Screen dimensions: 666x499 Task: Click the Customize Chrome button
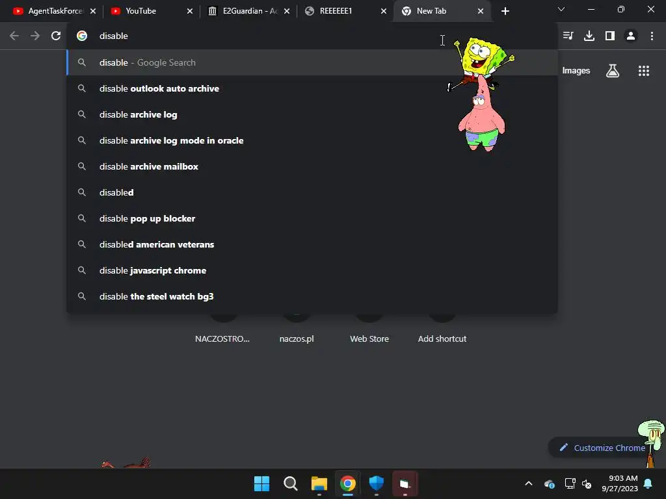pyautogui.click(x=602, y=448)
